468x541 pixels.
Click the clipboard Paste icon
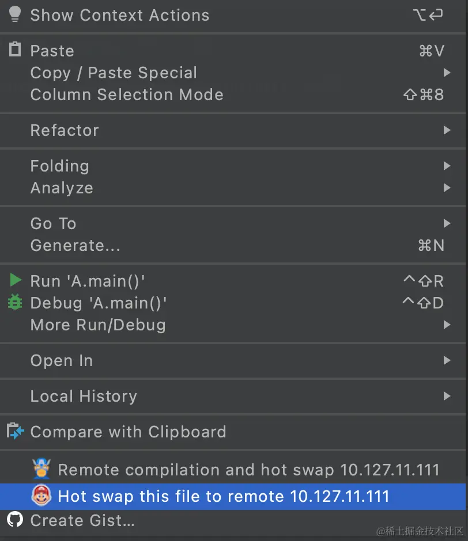point(15,50)
